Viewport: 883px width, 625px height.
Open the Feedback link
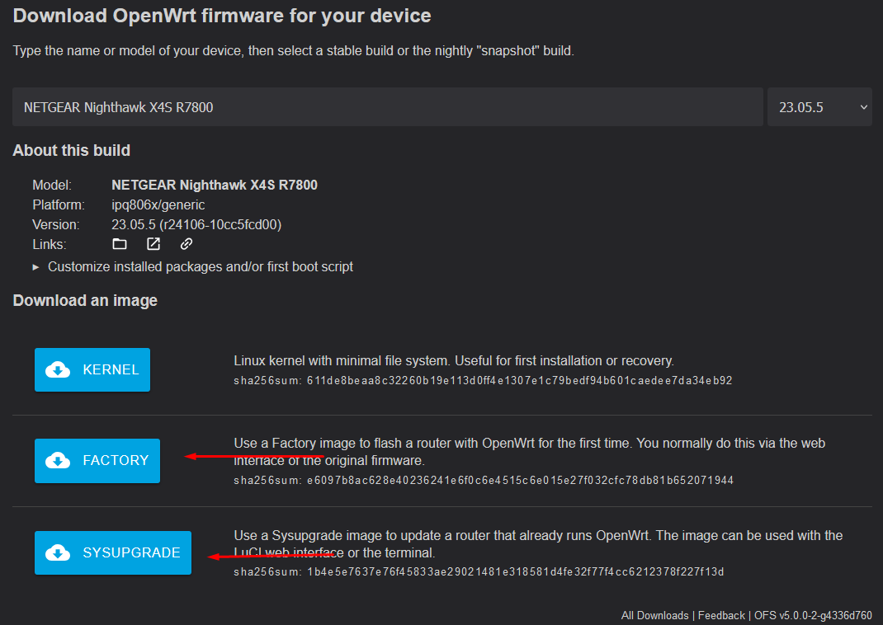(721, 615)
